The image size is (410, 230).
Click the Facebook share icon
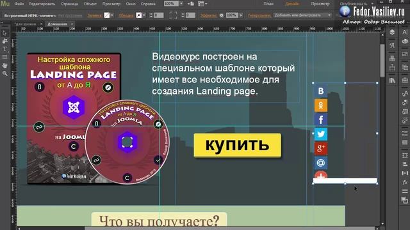321,119
